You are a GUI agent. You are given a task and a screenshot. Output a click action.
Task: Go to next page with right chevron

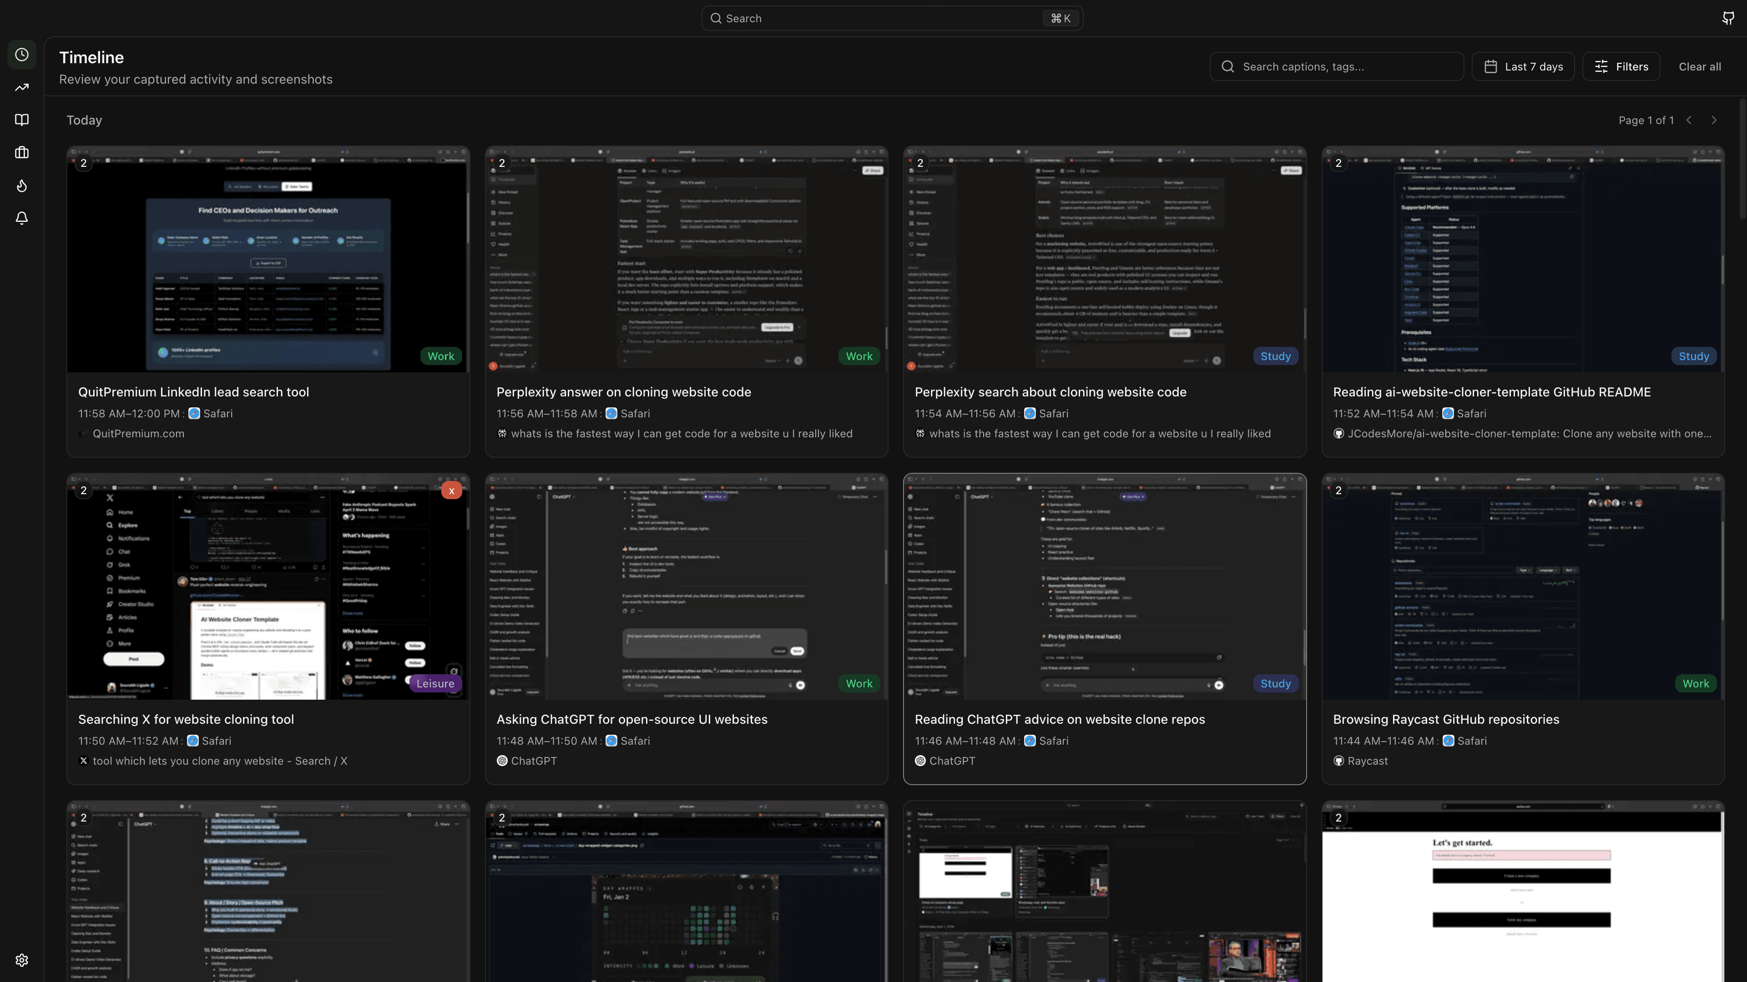coord(1714,120)
